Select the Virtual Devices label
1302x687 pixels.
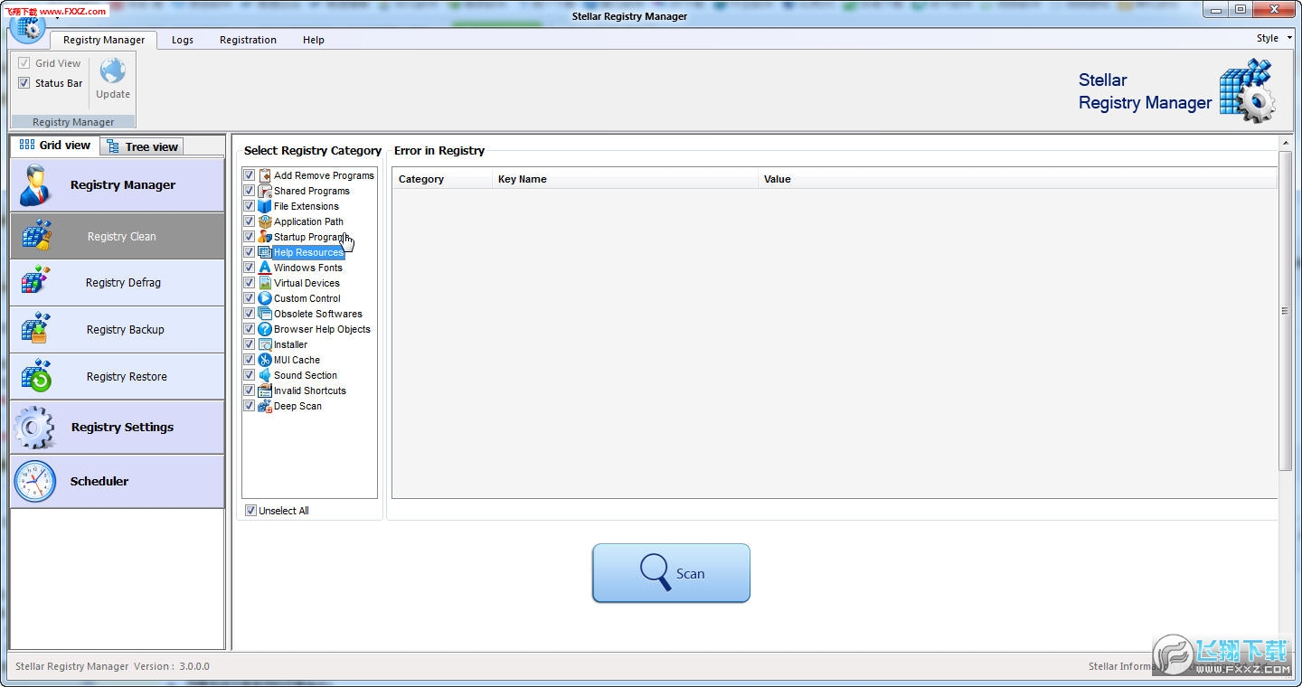307,283
